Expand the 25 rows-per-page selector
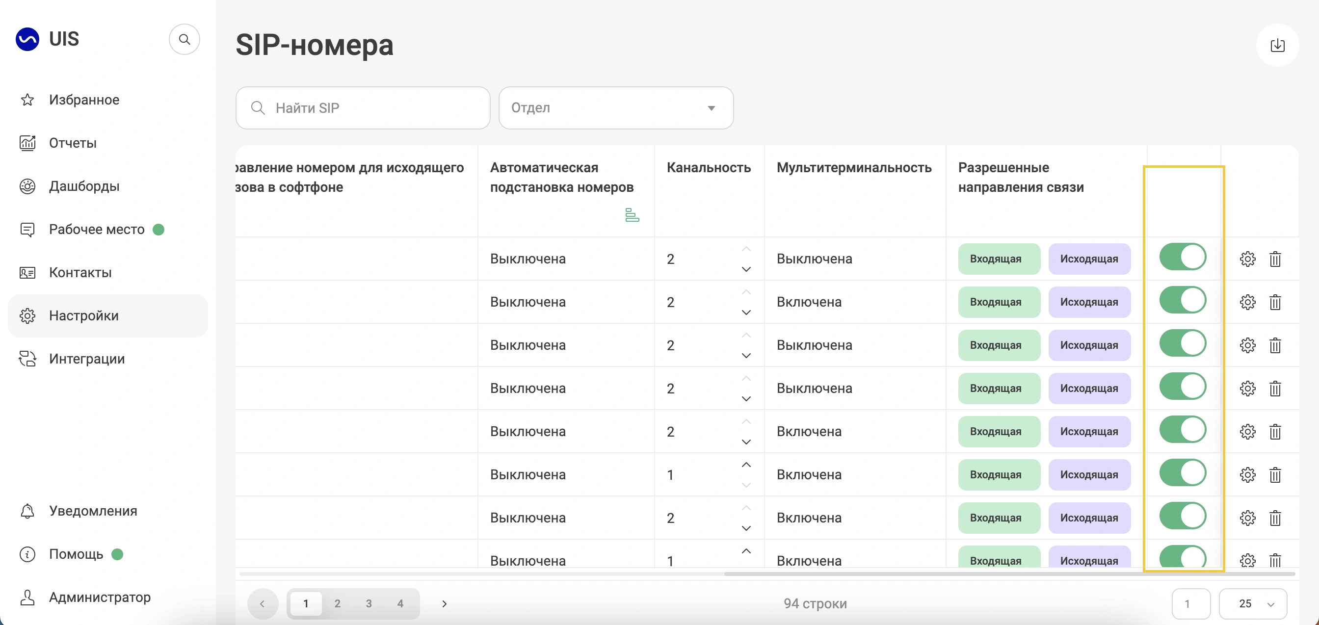 tap(1252, 603)
